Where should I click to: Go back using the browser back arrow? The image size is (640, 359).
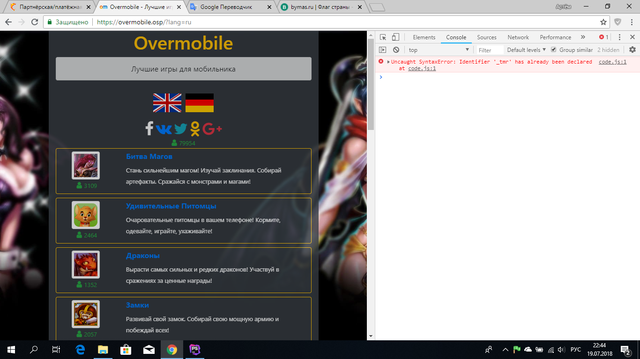point(8,22)
